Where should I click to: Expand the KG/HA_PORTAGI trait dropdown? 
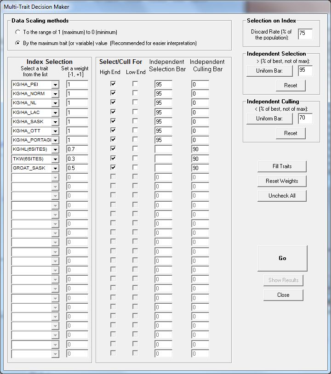pos(55,140)
